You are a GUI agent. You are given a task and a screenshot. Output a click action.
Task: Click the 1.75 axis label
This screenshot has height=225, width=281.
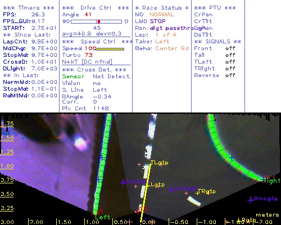pyautogui.click(x=7, y=124)
